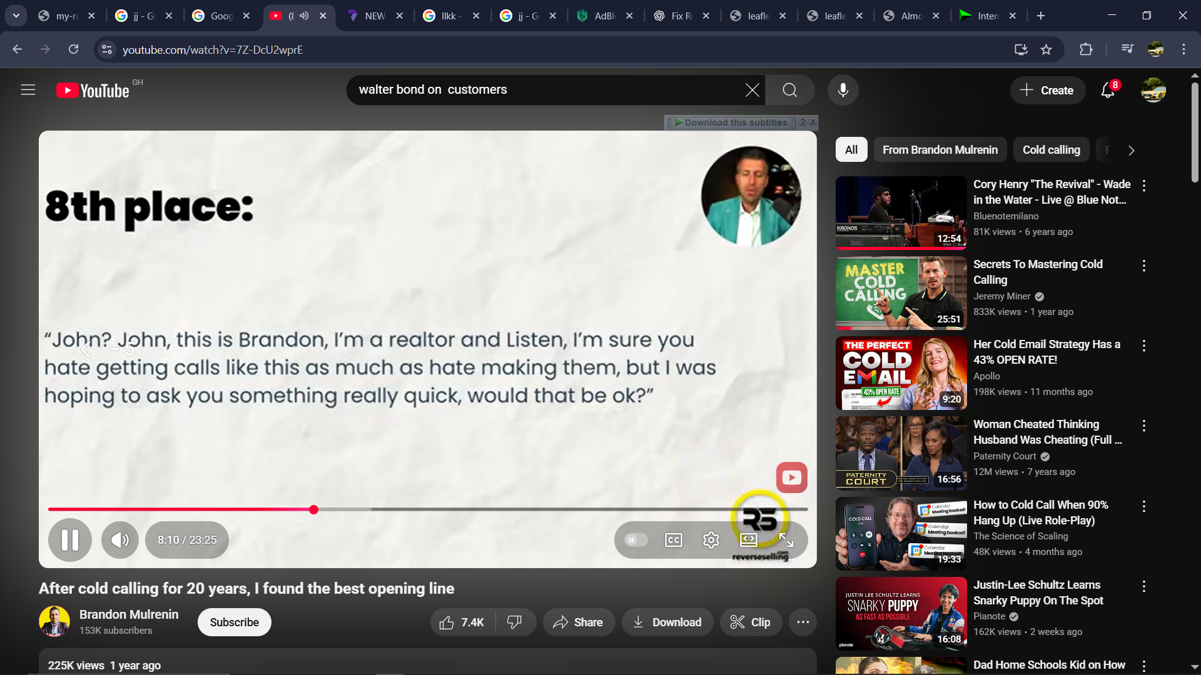Mute the video volume

(120, 540)
